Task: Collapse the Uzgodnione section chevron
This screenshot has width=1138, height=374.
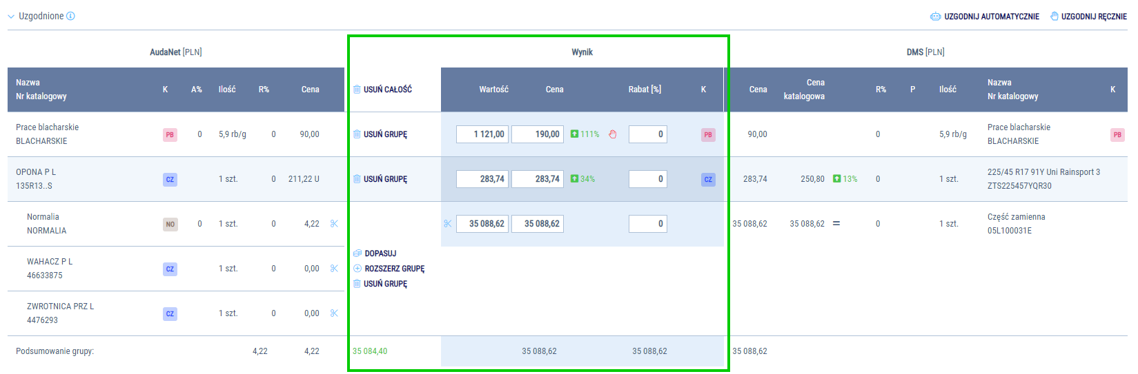Action: pyautogui.click(x=11, y=17)
